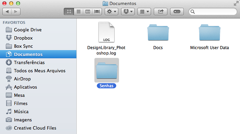Open Google Drive in the sidebar

38,30
